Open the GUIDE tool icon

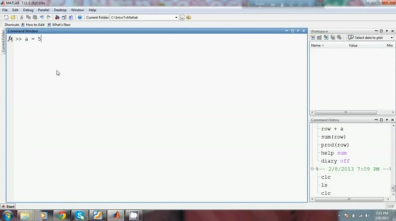click(64, 17)
